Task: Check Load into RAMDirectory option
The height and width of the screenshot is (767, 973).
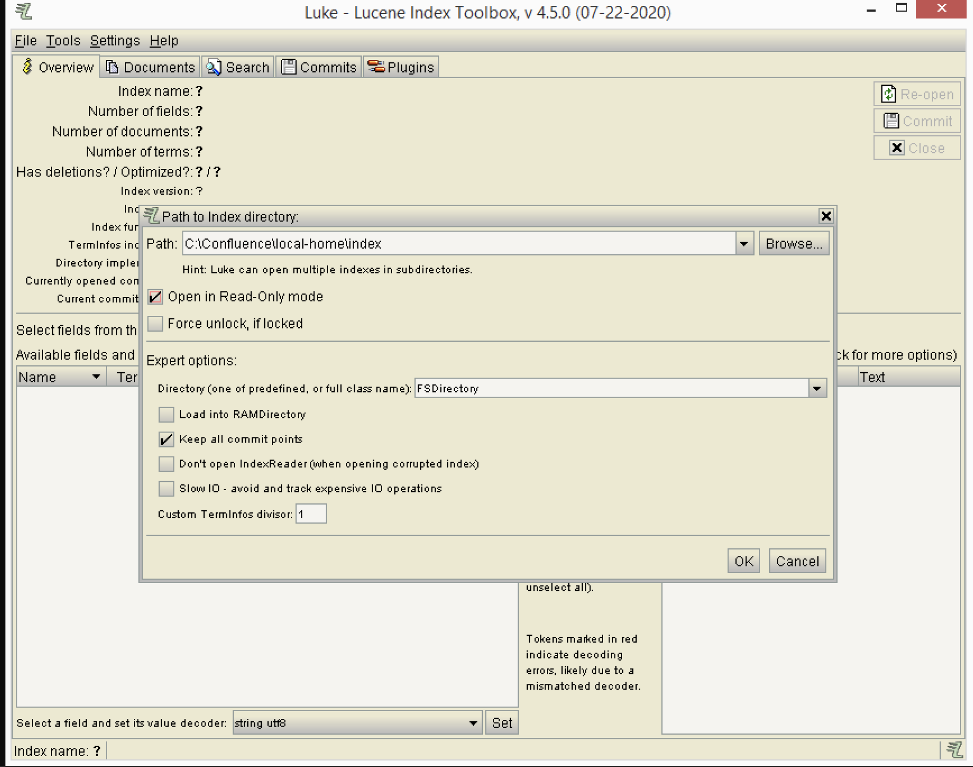Action: point(166,414)
